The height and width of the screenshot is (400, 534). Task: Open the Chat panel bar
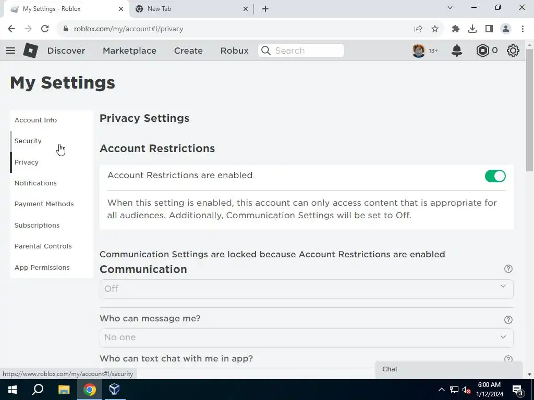pos(449,370)
